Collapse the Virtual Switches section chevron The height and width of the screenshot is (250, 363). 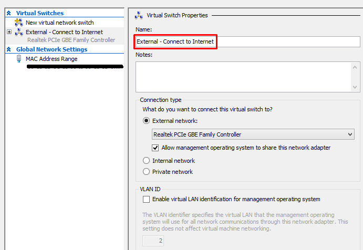[8, 13]
